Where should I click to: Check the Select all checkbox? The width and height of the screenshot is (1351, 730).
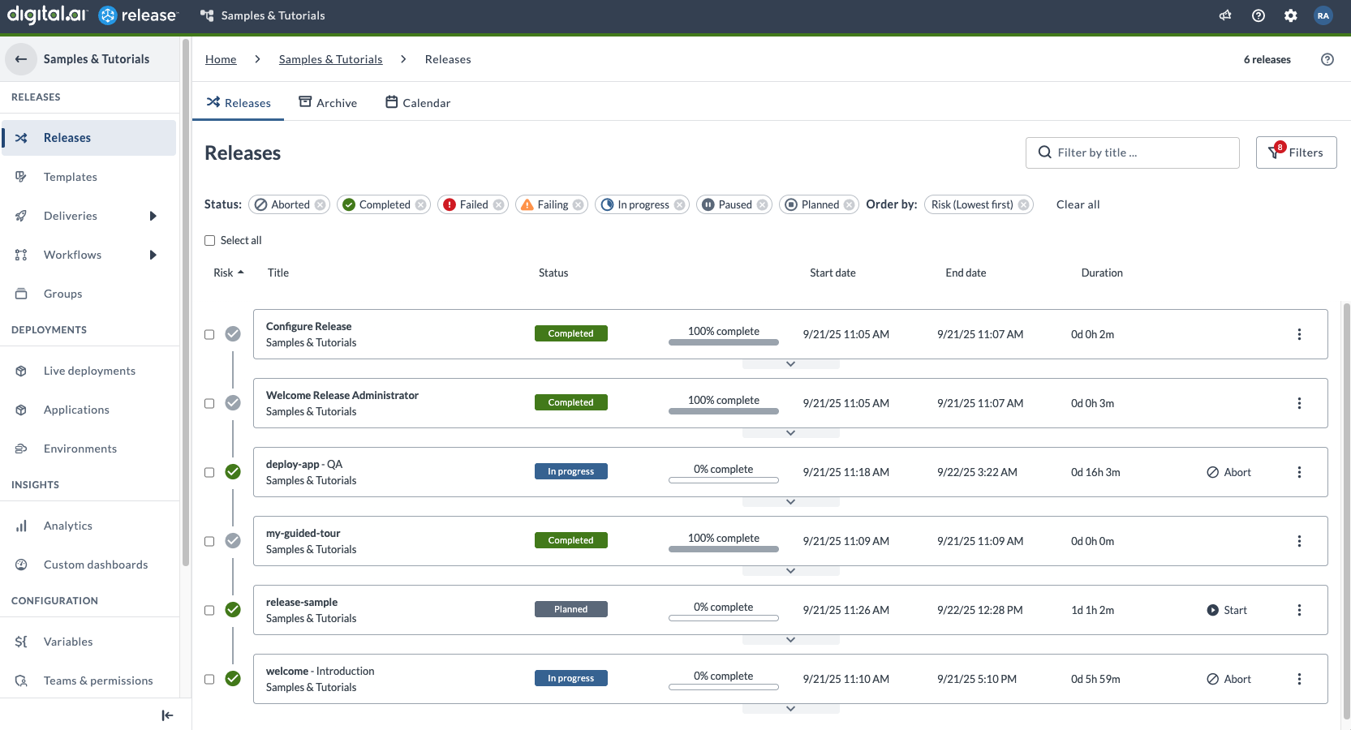(210, 241)
